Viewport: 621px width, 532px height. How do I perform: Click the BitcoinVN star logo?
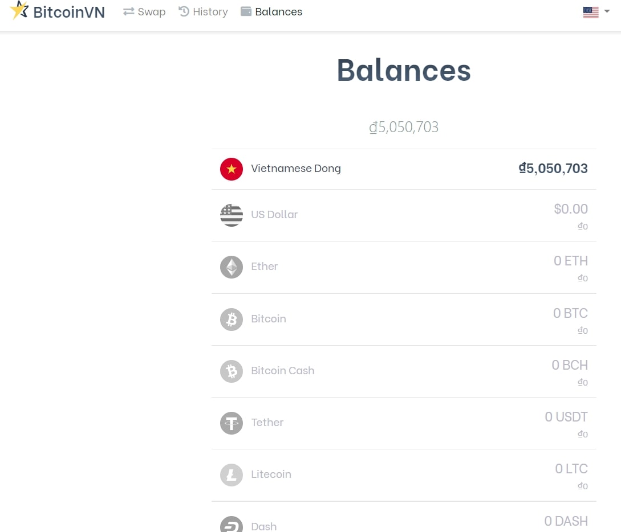[19, 10]
